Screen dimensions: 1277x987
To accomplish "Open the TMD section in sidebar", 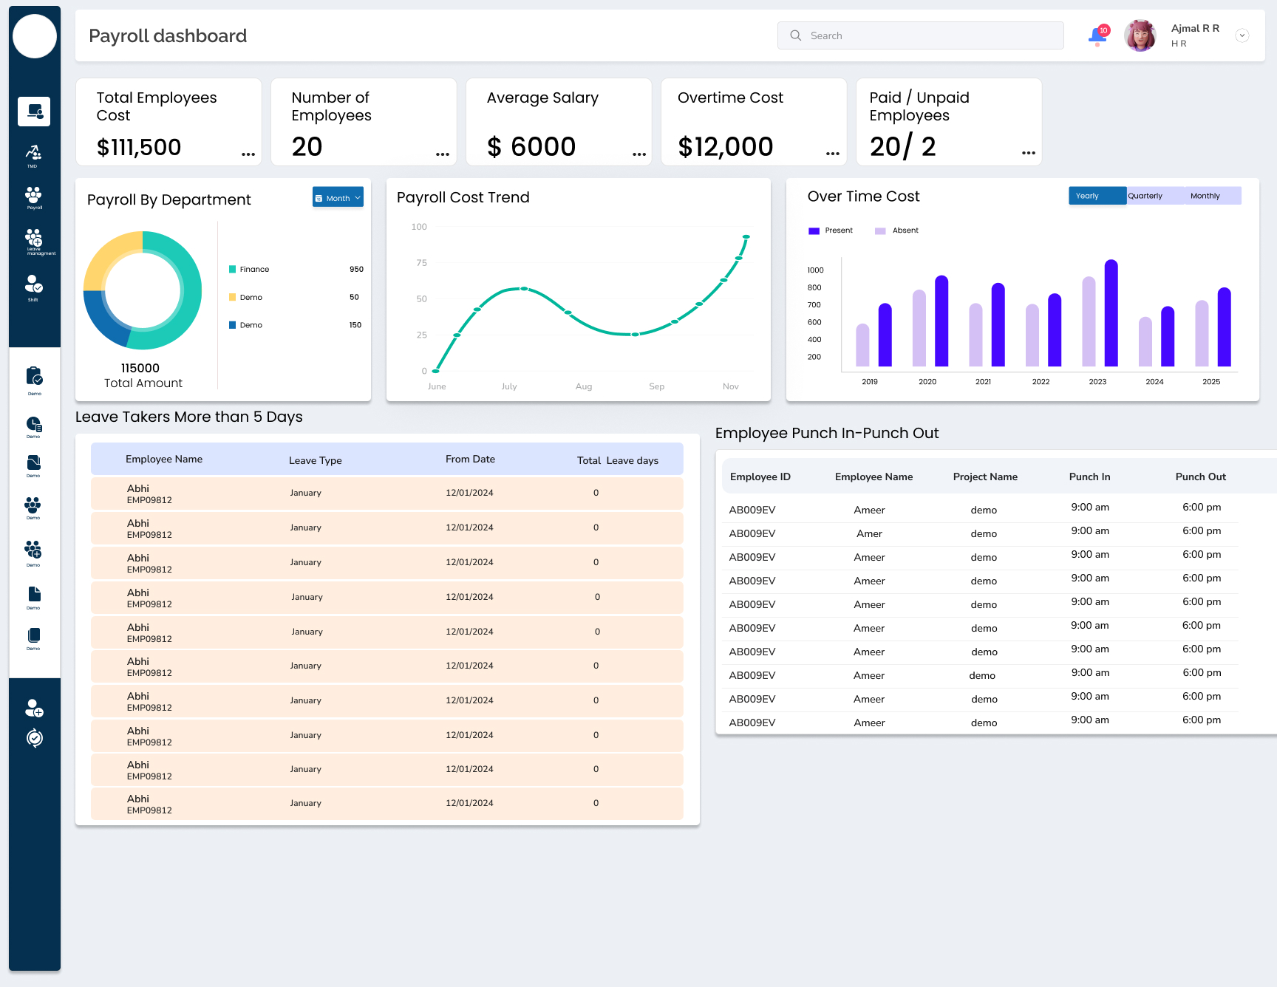I will 33,155.
